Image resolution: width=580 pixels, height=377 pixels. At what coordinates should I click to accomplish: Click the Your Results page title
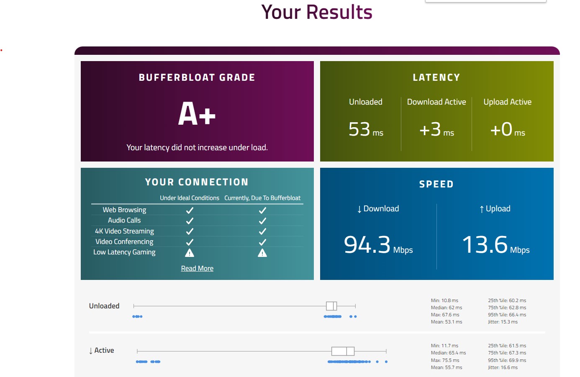coord(317,12)
